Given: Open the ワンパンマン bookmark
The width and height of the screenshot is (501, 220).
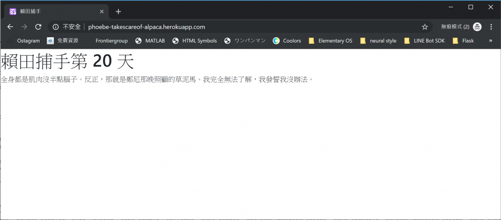Looking at the screenshot, I should (245, 41).
